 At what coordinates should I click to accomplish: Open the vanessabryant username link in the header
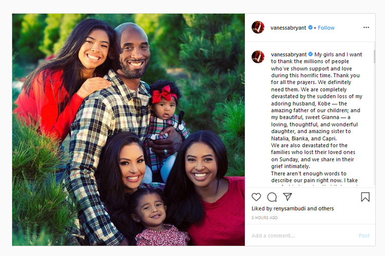click(x=288, y=28)
